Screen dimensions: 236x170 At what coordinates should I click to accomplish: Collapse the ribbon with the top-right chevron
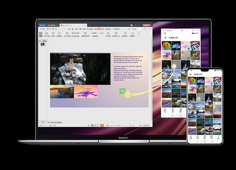(150, 29)
